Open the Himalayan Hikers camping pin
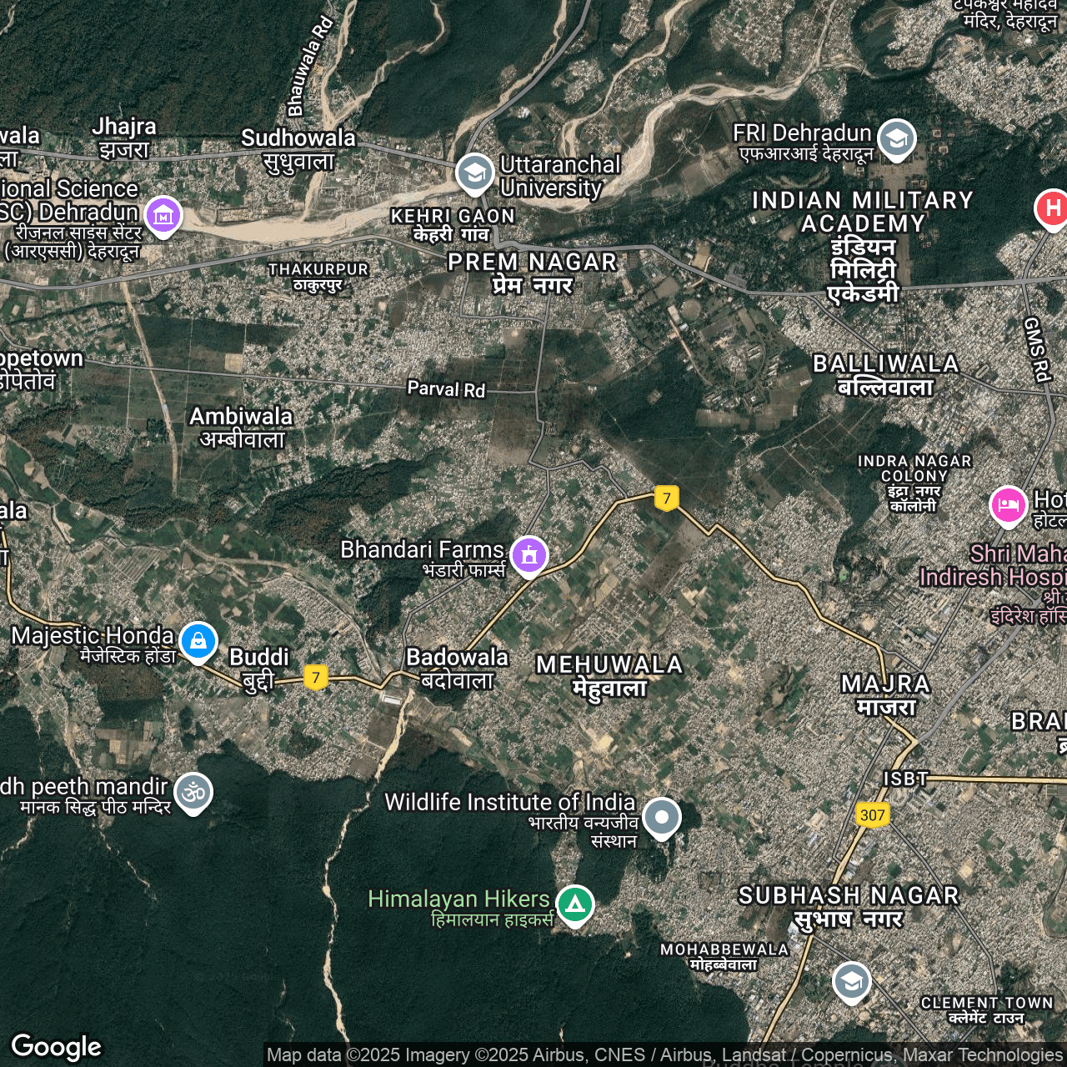 574,904
